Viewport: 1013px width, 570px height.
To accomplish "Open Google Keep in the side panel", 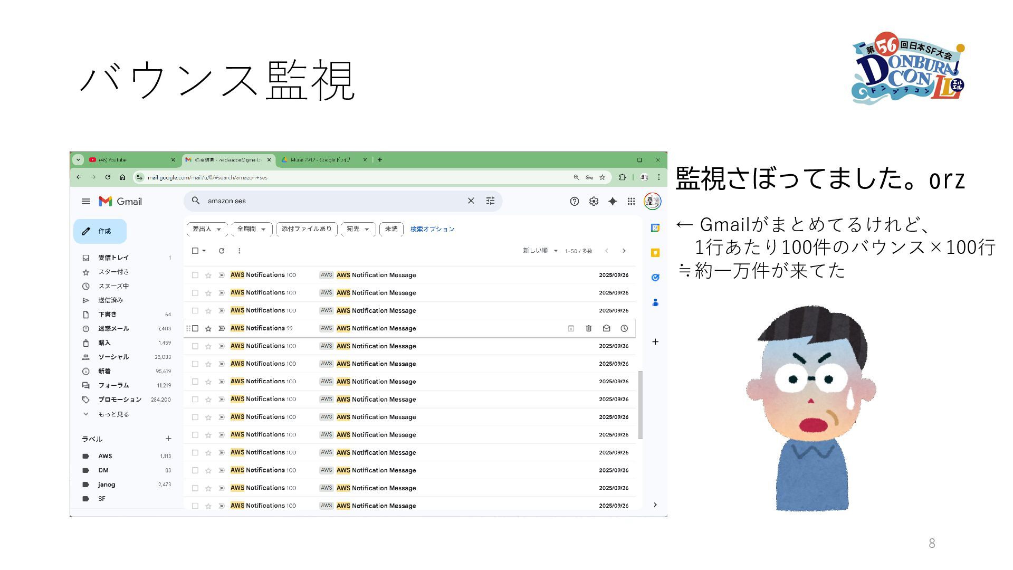I will pyautogui.click(x=655, y=253).
